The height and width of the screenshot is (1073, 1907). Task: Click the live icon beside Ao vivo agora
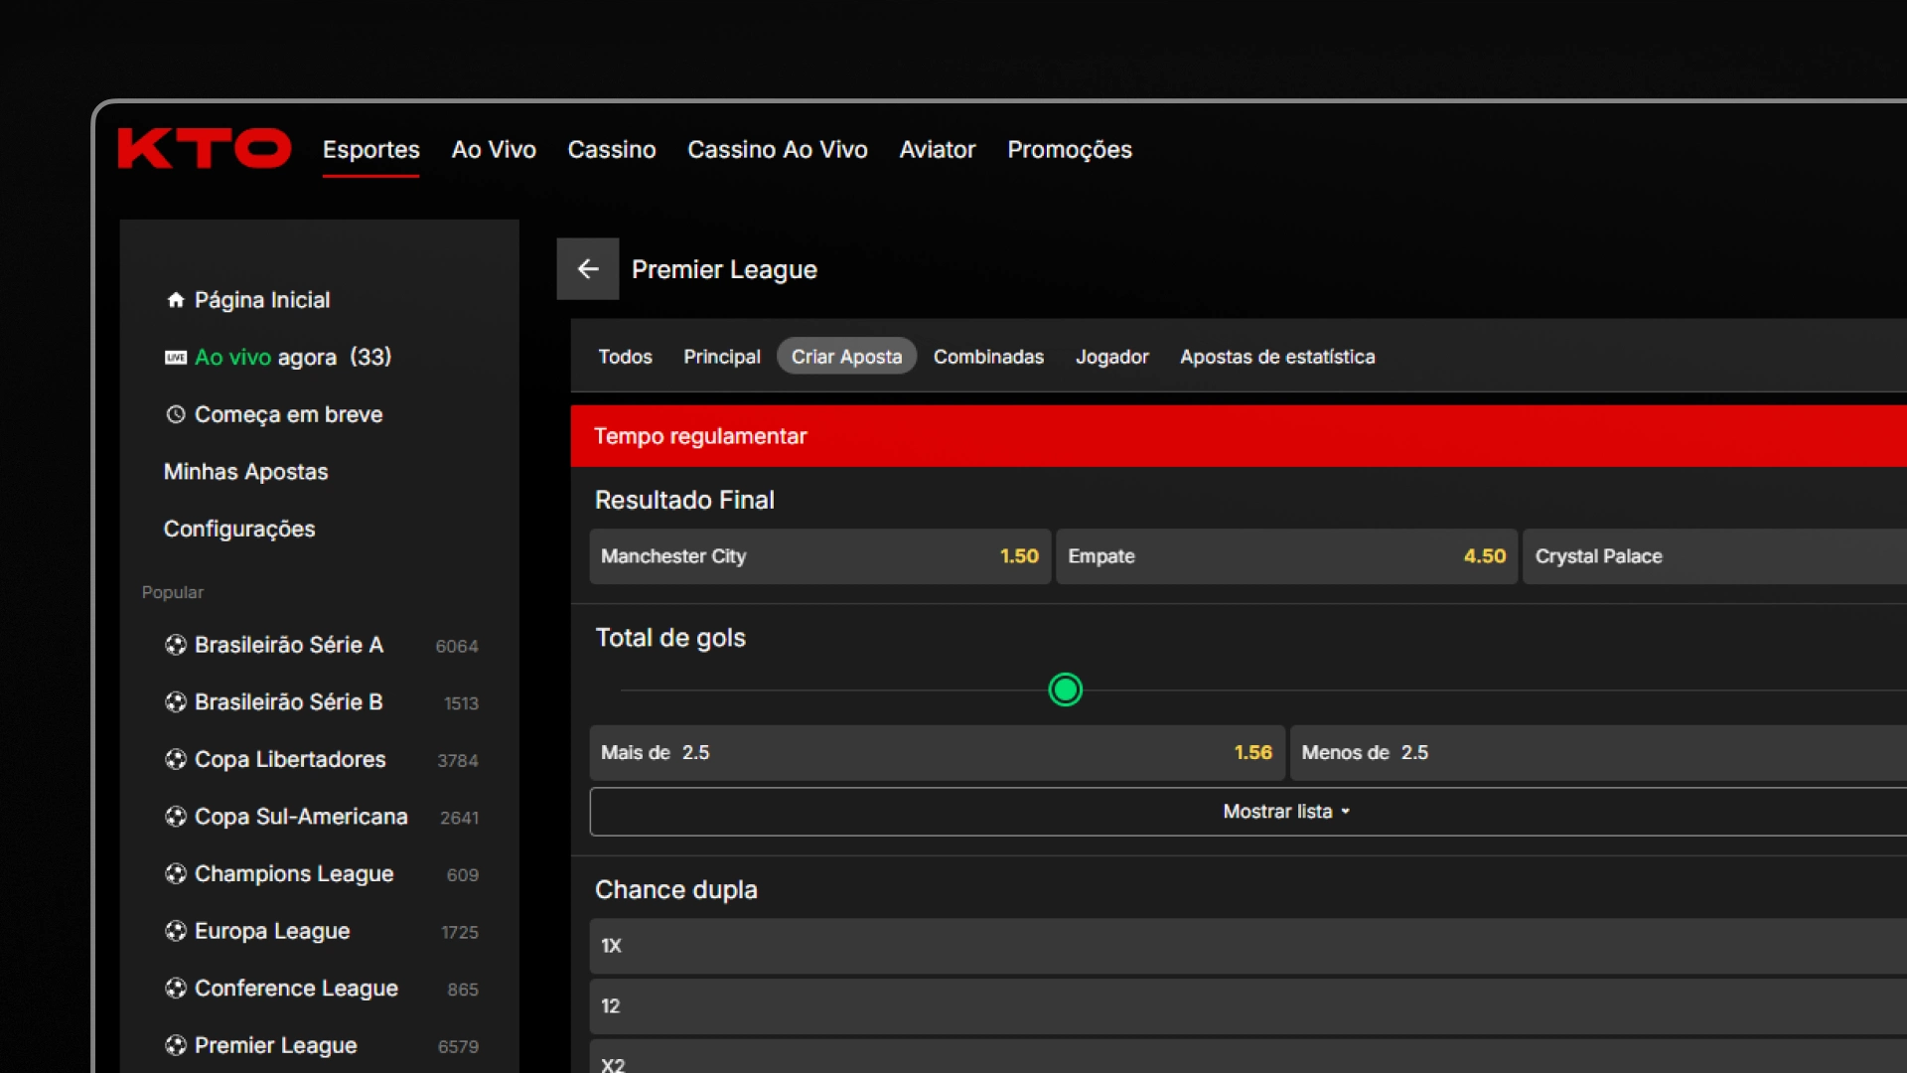coord(176,358)
